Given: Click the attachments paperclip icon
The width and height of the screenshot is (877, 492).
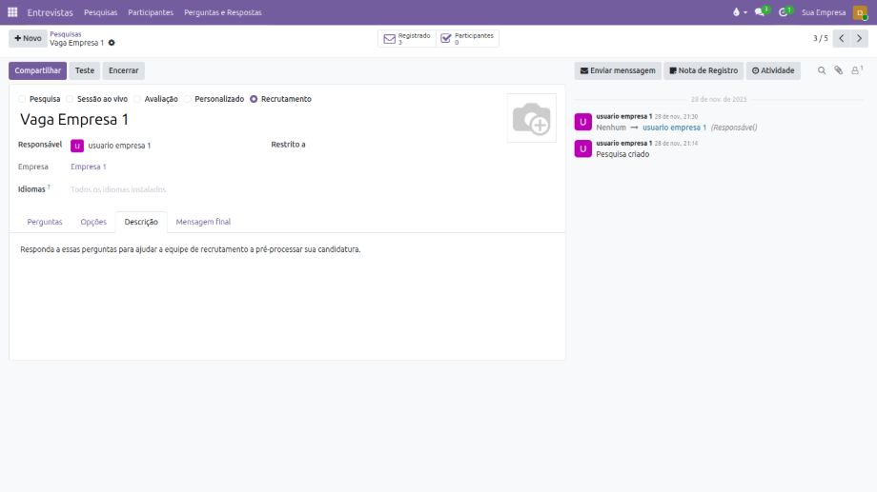Looking at the screenshot, I should point(839,70).
